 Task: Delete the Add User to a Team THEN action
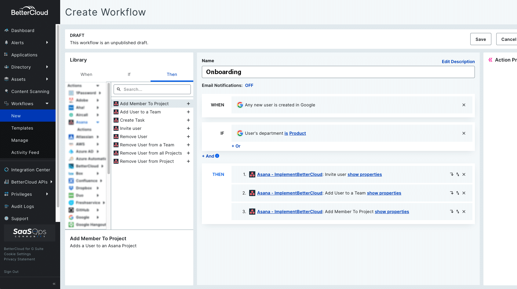point(464,193)
